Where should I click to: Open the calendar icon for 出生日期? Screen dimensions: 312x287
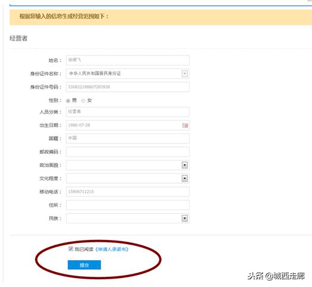(185, 126)
